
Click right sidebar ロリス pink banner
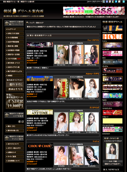[x=112, y=54]
